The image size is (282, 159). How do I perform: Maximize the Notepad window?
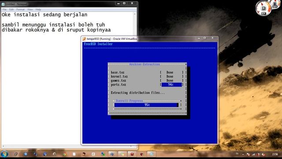(124, 3)
